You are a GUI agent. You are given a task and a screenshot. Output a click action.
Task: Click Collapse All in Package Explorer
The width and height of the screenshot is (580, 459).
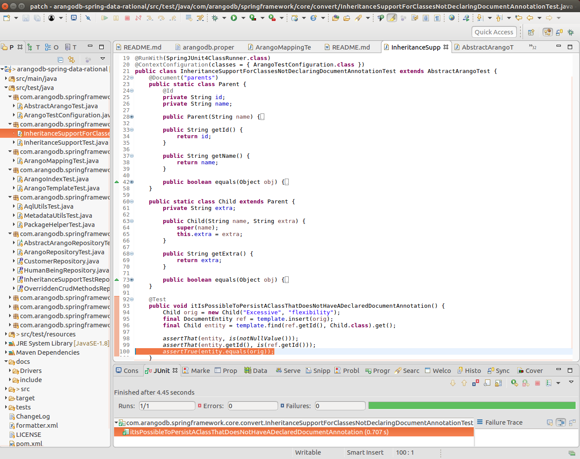click(x=61, y=60)
